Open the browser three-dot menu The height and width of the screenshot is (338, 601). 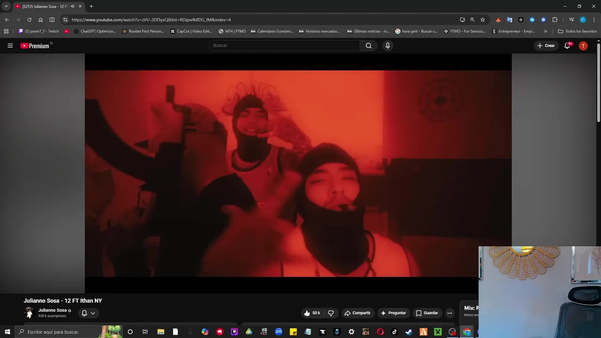point(594,20)
